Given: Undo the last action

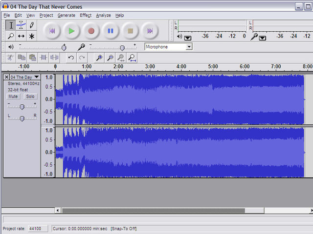Looking at the screenshot, I should (x=71, y=58).
